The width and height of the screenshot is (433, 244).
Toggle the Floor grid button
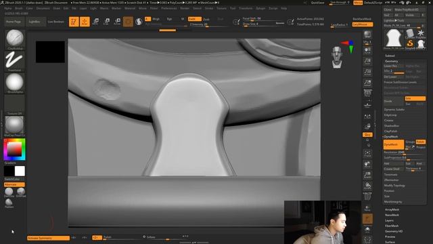click(x=367, y=104)
